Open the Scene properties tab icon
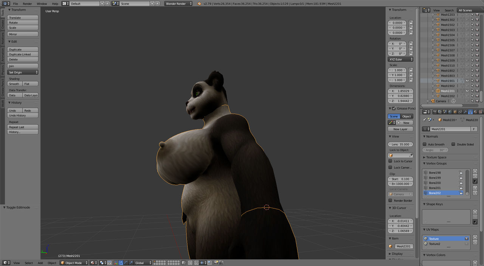This screenshot has width=484, height=266. click(445, 112)
